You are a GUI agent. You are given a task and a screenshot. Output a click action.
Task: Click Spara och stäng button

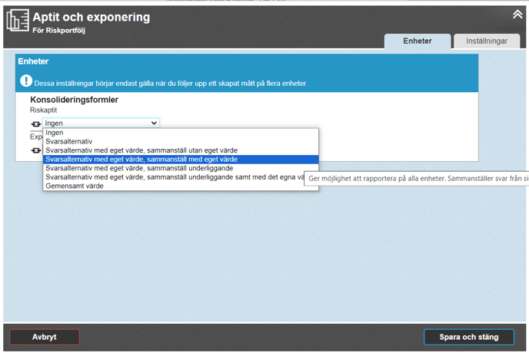[x=468, y=337]
